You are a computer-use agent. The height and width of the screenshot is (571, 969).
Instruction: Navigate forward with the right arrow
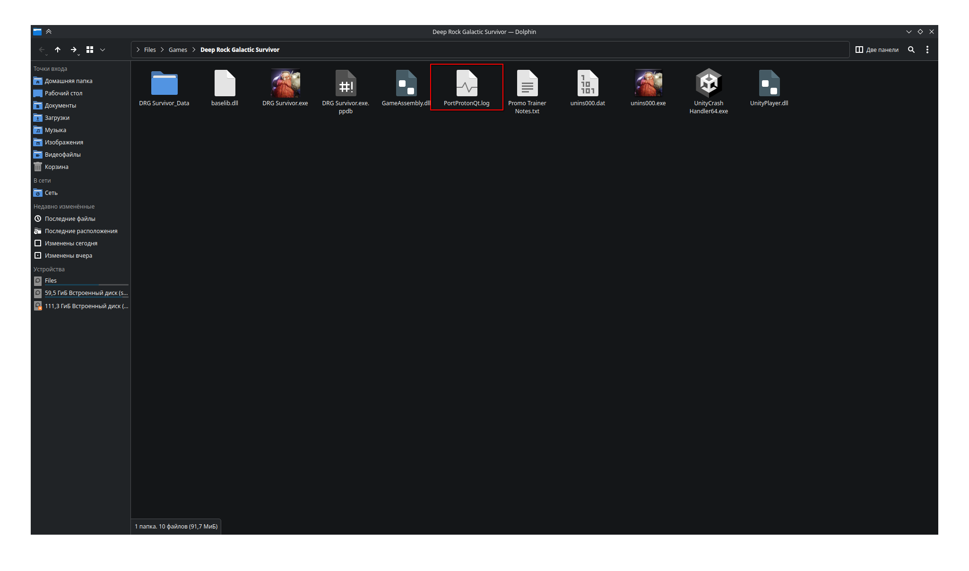(x=73, y=50)
